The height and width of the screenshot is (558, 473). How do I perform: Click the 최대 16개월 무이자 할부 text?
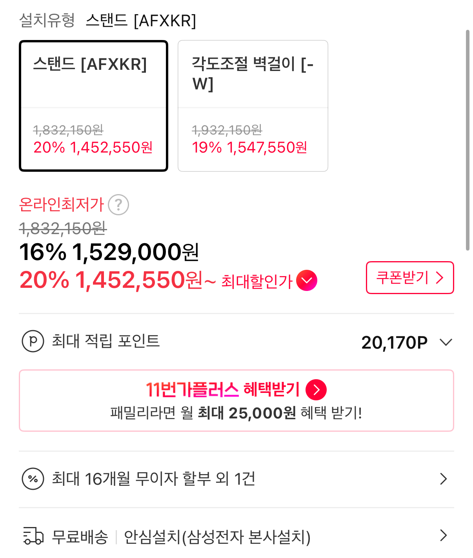(154, 479)
